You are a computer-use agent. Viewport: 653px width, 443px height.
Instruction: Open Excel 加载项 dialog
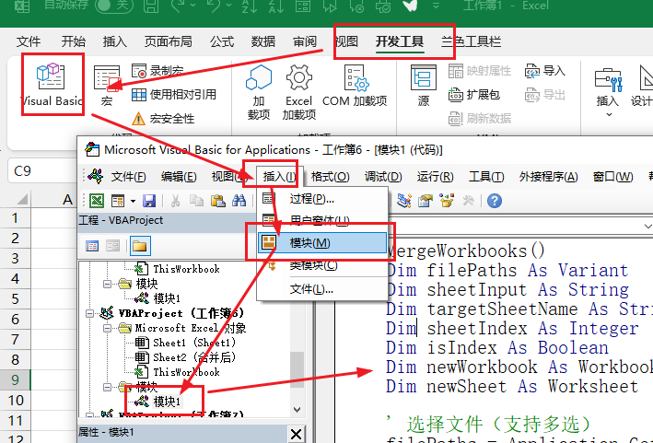tap(298, 92)
